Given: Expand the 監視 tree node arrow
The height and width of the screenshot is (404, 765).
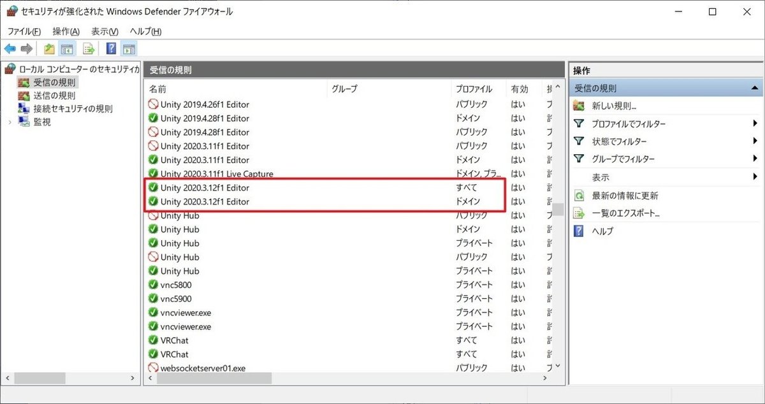Looking at the screenshot, I should tap(10, 122).
